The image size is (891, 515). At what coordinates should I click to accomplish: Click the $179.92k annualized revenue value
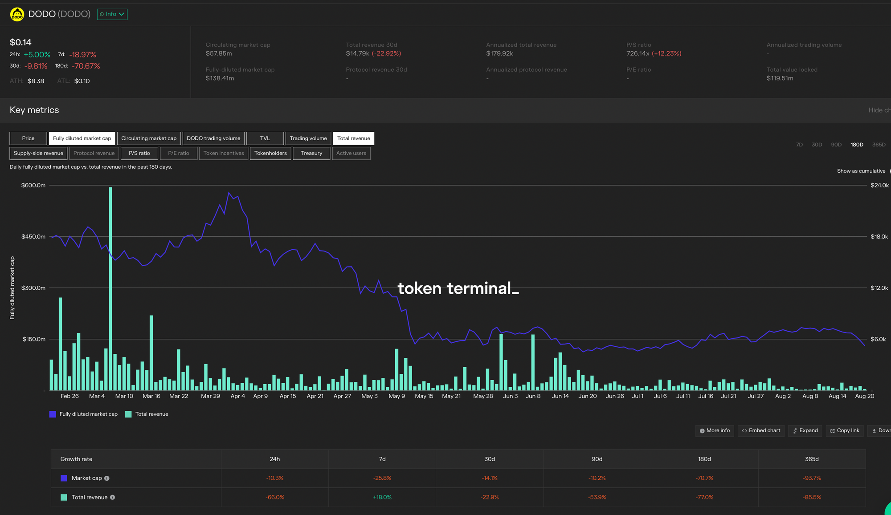(499, 53)
